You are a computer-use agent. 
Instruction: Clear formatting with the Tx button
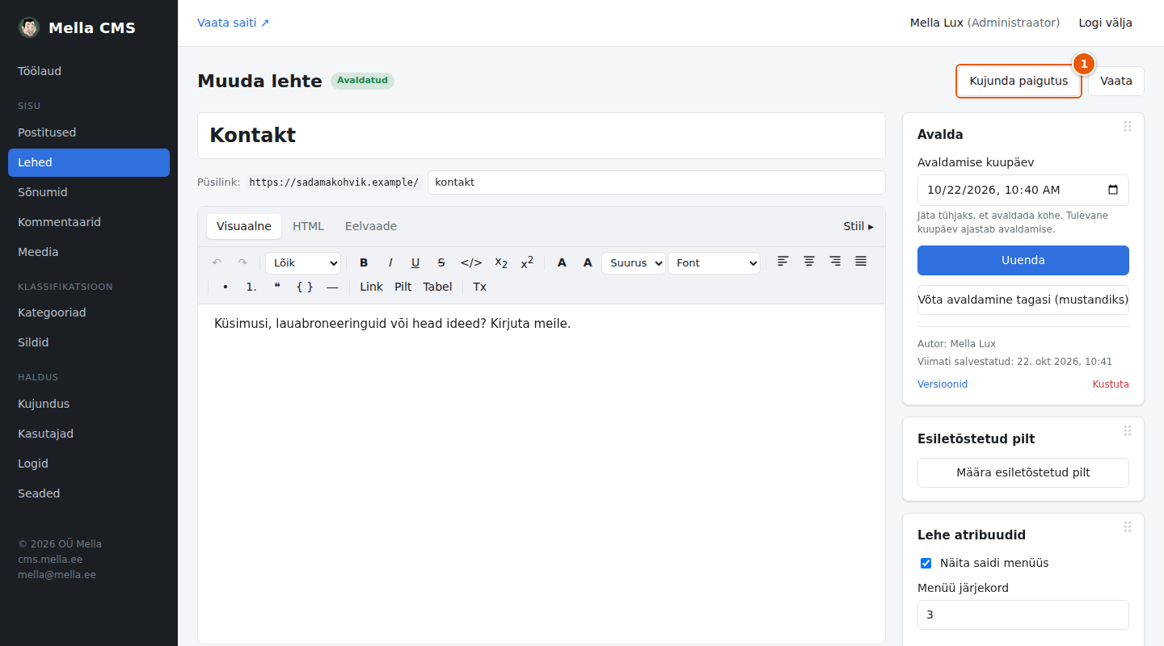(480, 287)
